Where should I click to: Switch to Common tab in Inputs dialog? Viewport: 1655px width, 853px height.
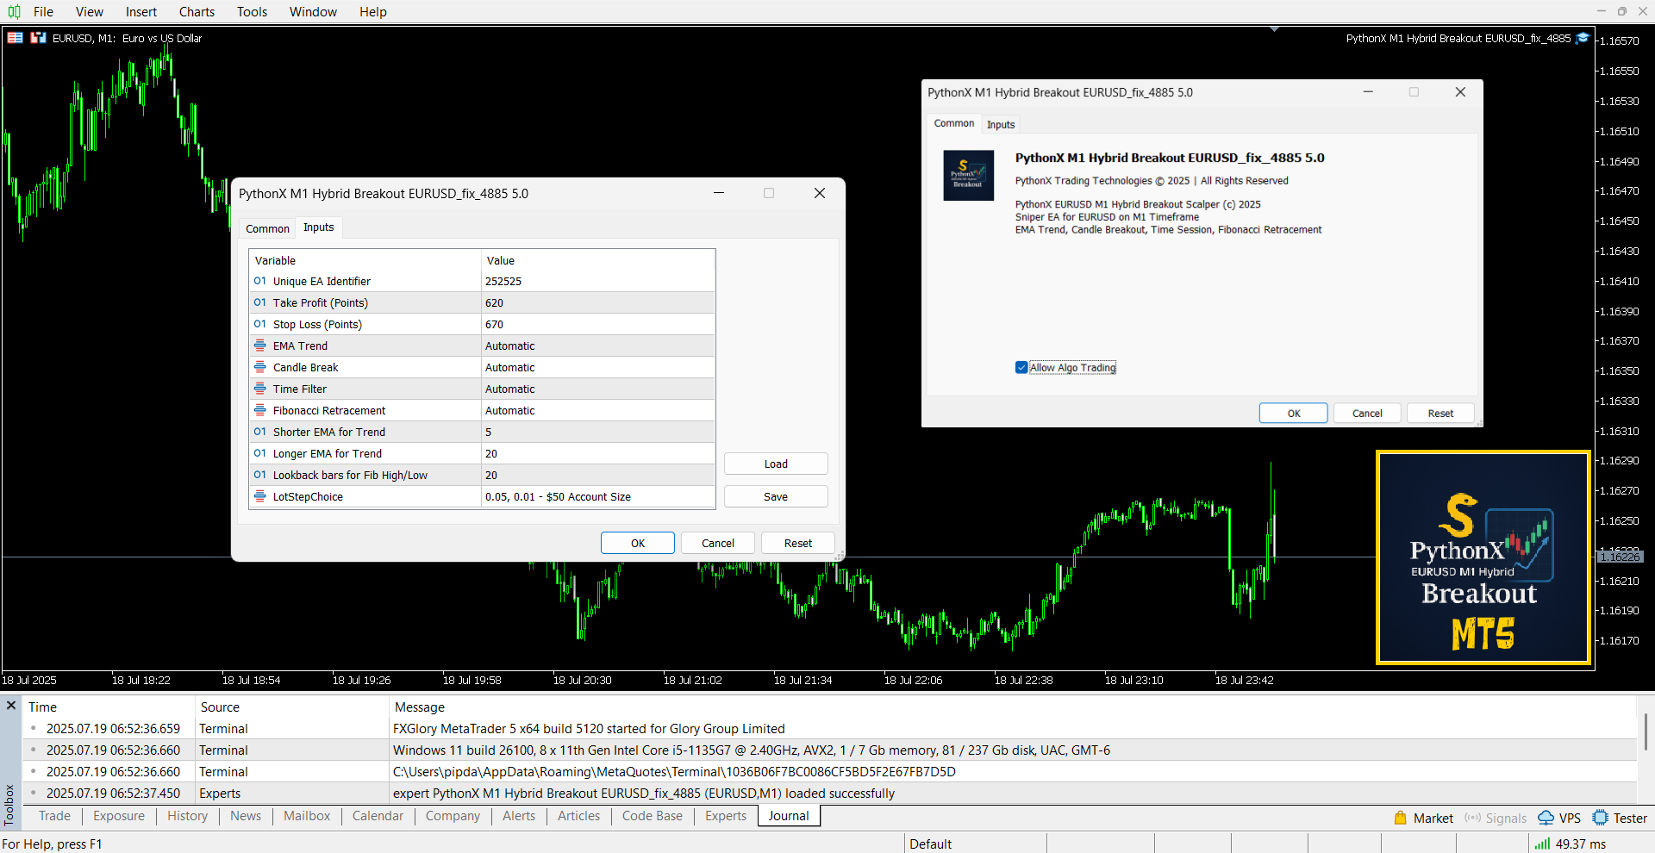267,228
